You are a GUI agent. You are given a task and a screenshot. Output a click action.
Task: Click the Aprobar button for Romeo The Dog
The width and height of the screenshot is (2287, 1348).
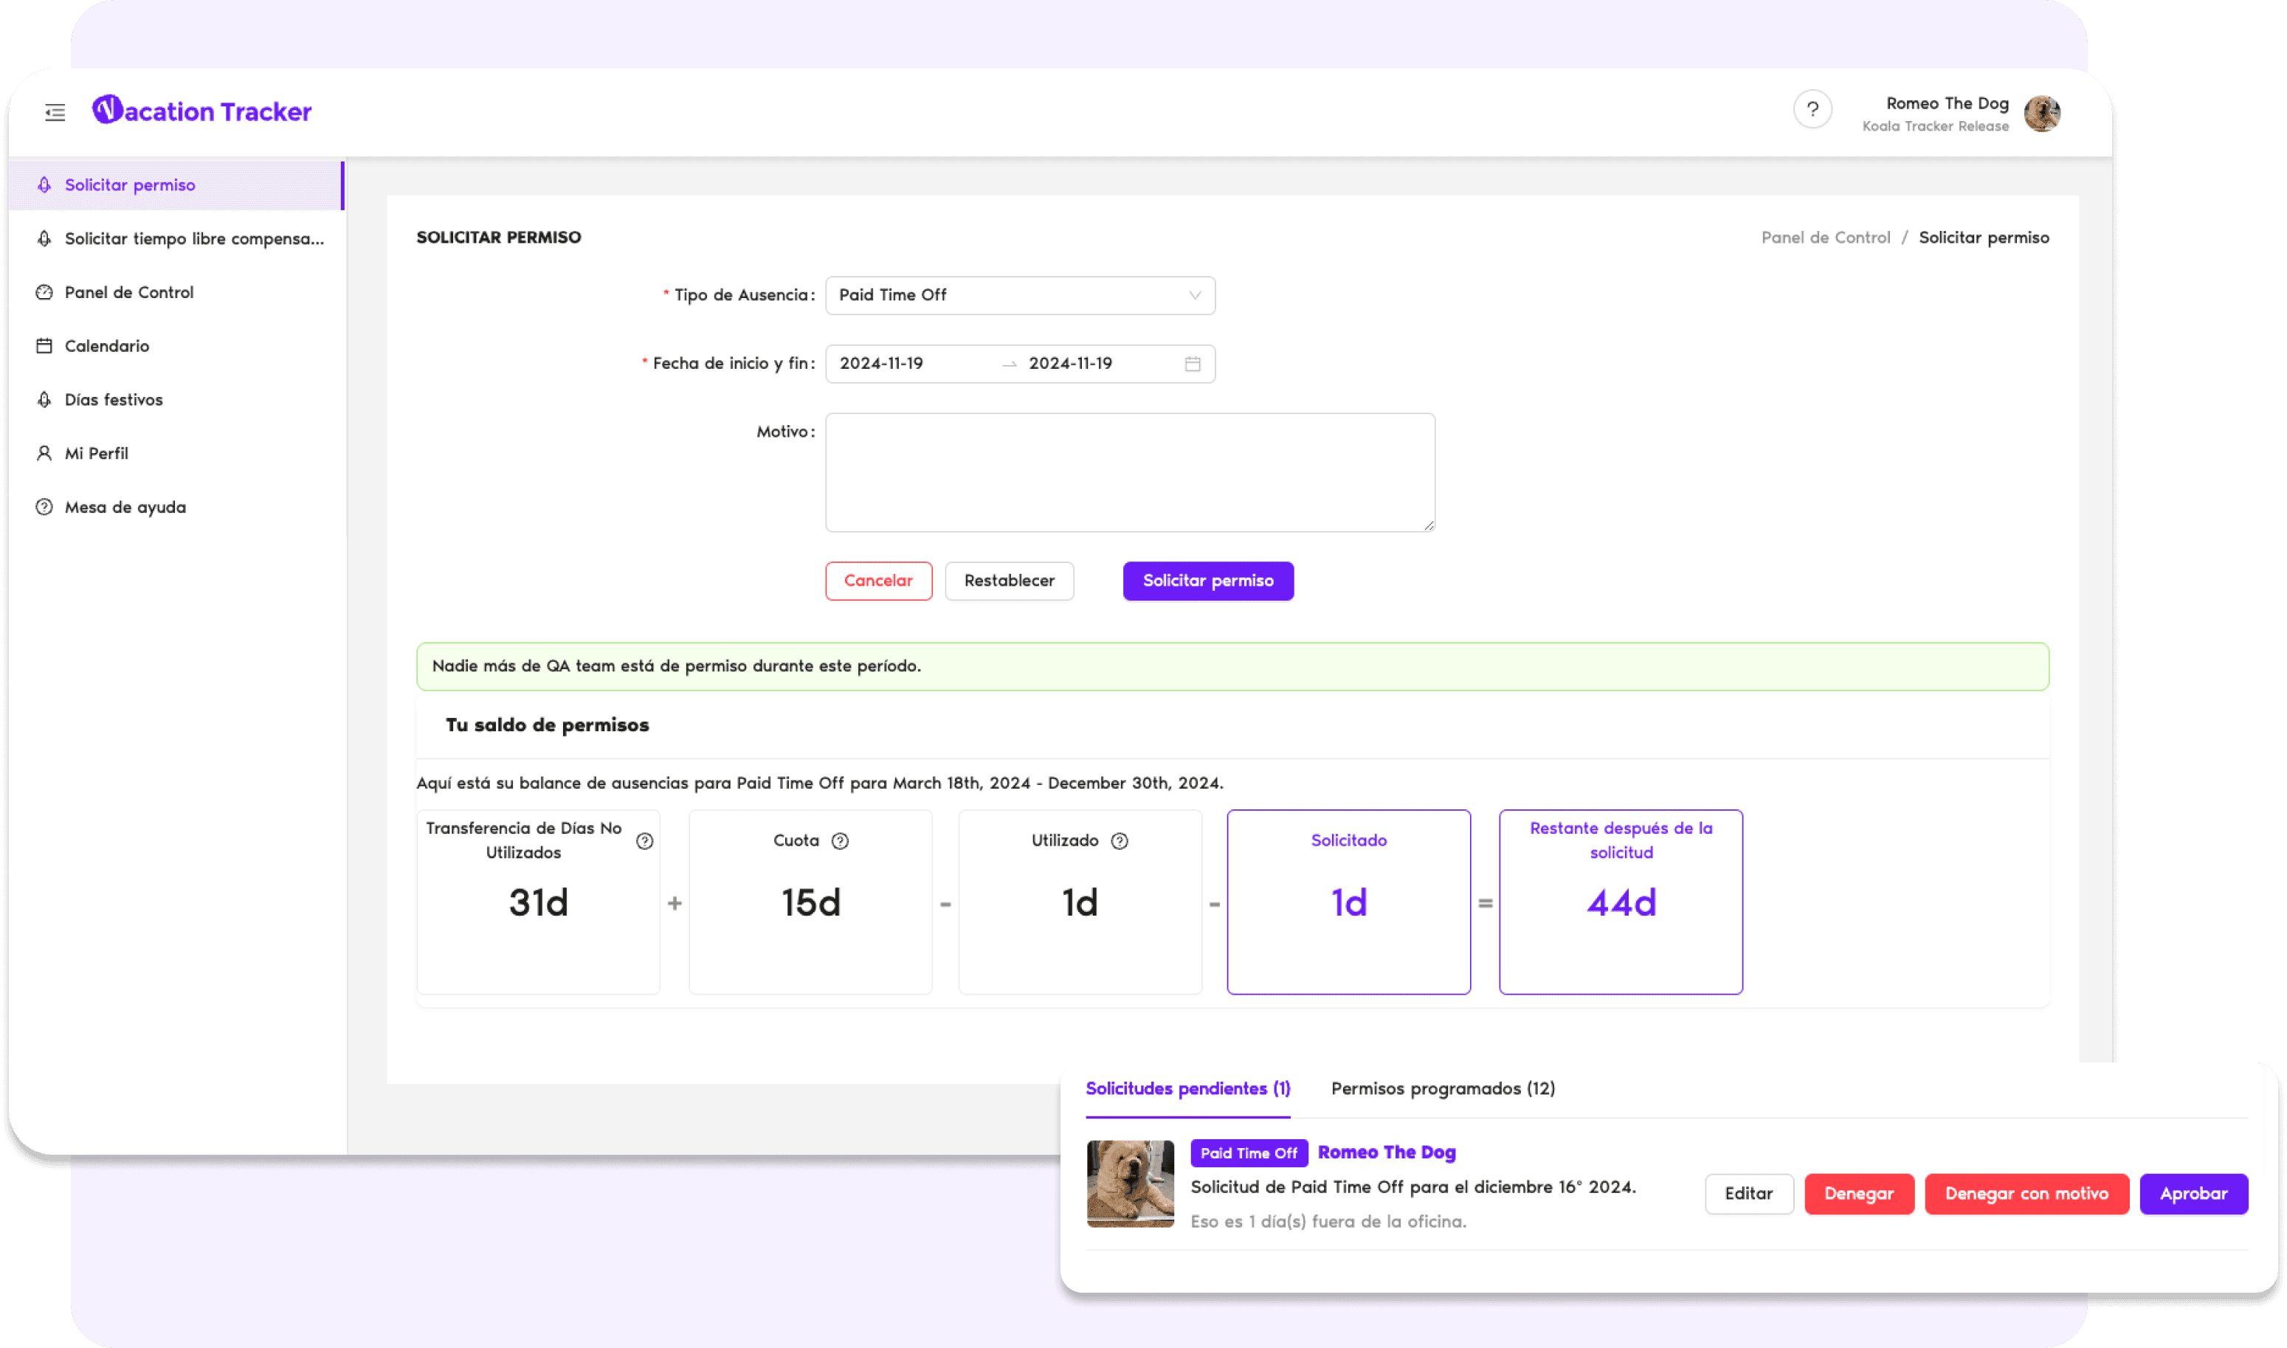pos(2194,1194)
